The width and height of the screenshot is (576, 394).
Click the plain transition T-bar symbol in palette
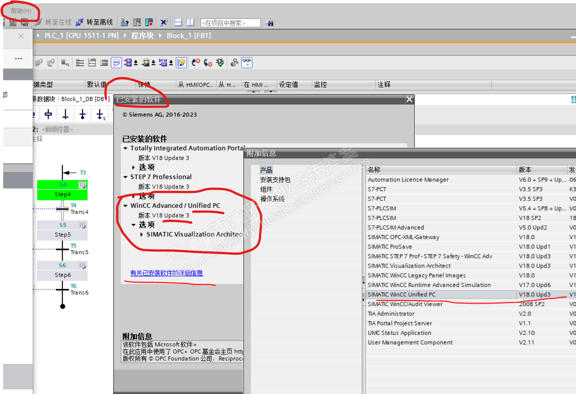65,114
